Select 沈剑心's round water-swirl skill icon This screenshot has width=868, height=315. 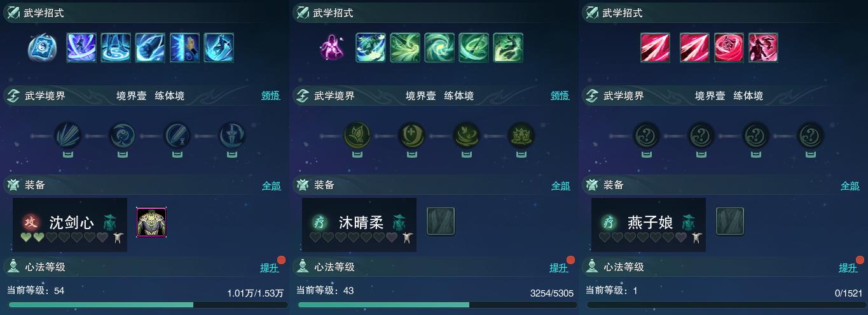42,48
